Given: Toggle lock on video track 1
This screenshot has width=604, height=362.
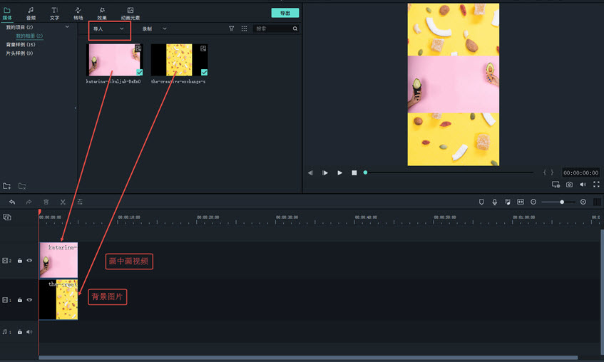Looking at the screenshot, I should [x=20, y=300].
